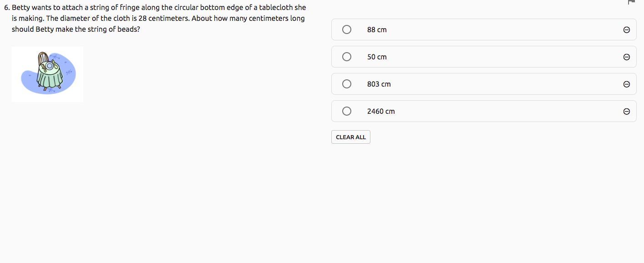The width and height of the screenshot is (644, 263).
Task: Click the "803 cm" answer label
Action: [x=379, y=84]
